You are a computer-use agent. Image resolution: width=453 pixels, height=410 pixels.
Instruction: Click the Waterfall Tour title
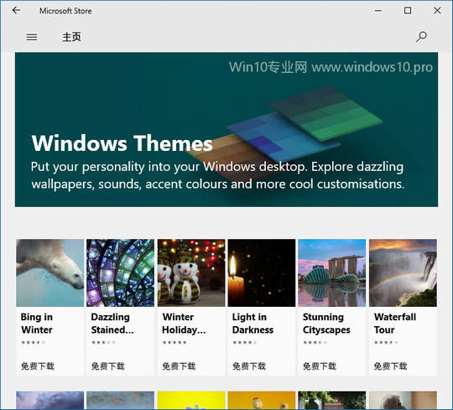pyautogui.click(x=395, y=324)
